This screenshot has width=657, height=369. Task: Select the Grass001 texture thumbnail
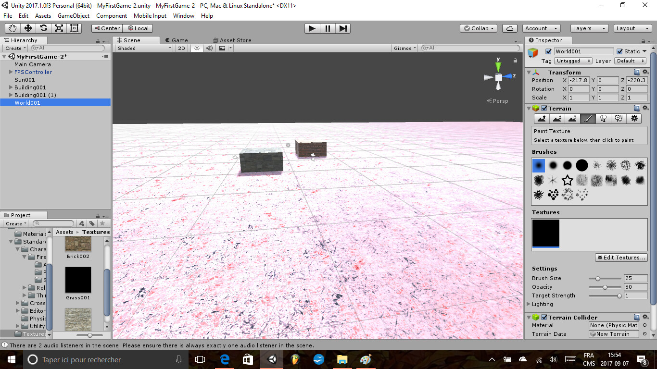pyautogui.click(x=77, y=280)
